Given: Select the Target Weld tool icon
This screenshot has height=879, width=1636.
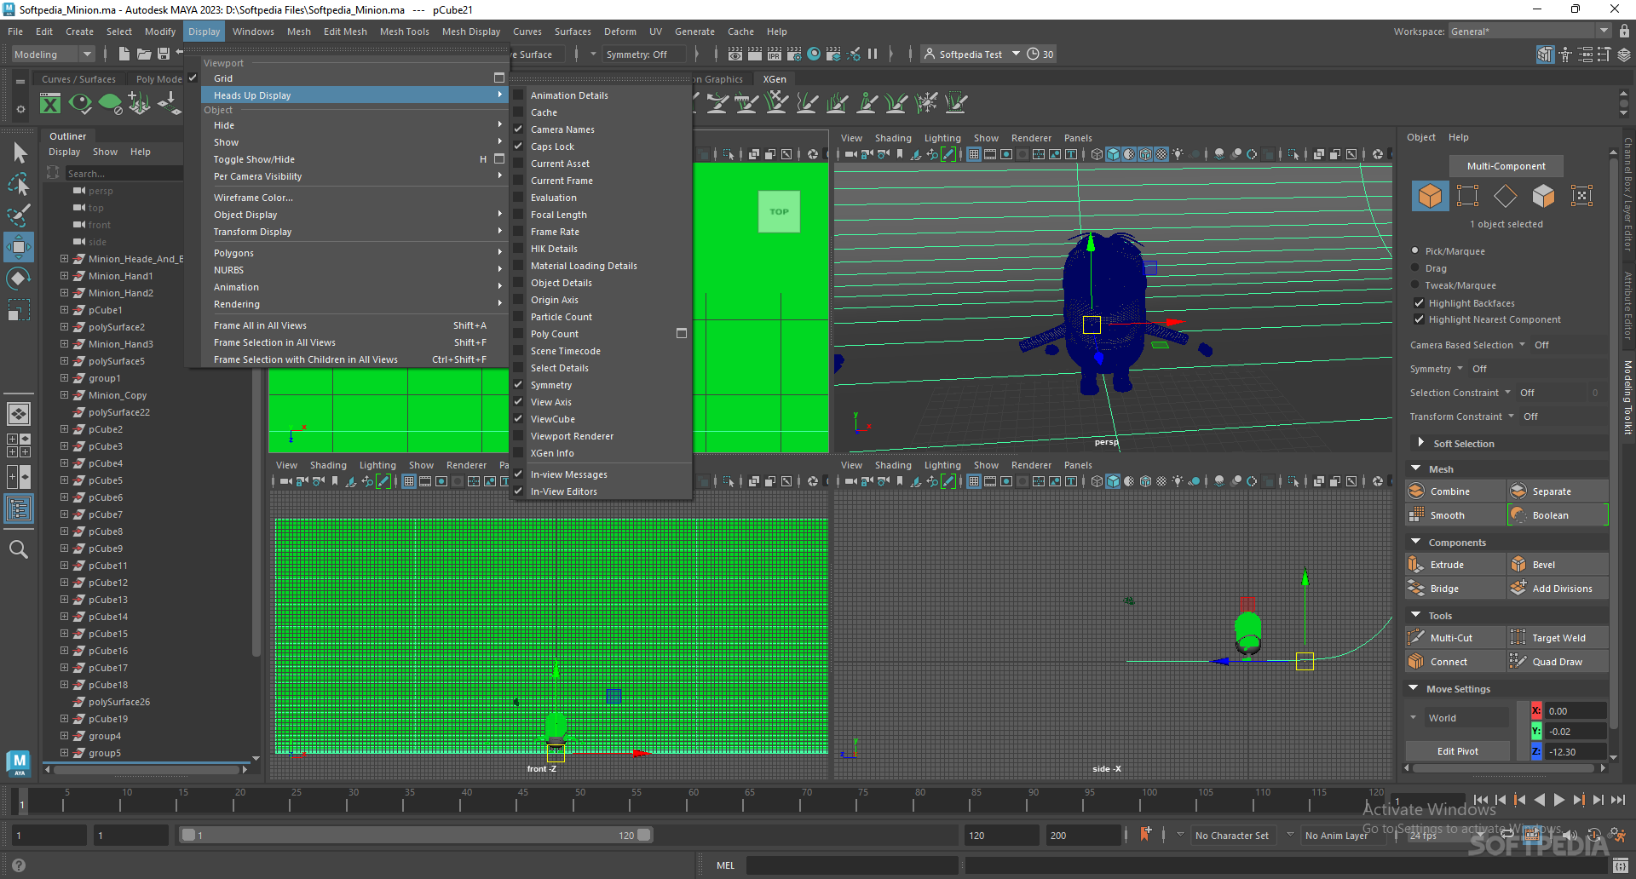Looking at the screenshot, I should pos(1518,638).
